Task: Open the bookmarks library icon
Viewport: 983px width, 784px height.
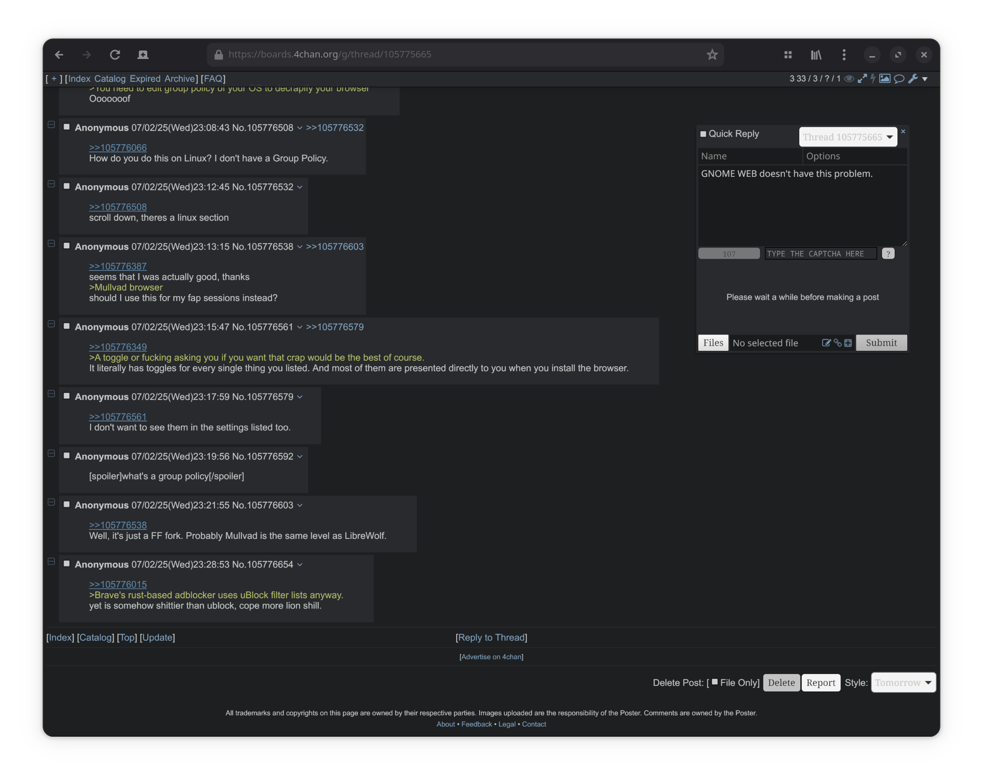Action: tap(816, 55)
